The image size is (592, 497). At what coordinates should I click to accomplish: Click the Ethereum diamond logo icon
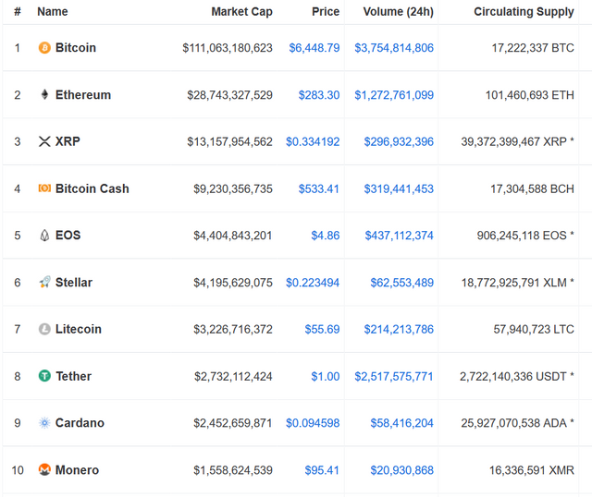click(44, 95)
